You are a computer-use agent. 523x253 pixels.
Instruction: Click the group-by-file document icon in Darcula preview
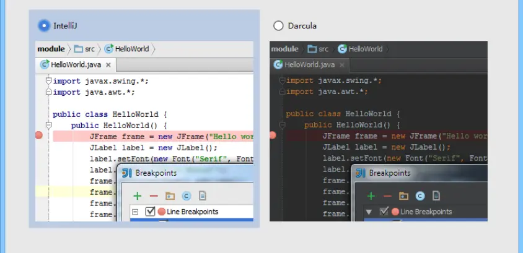(x=436, y=195)
